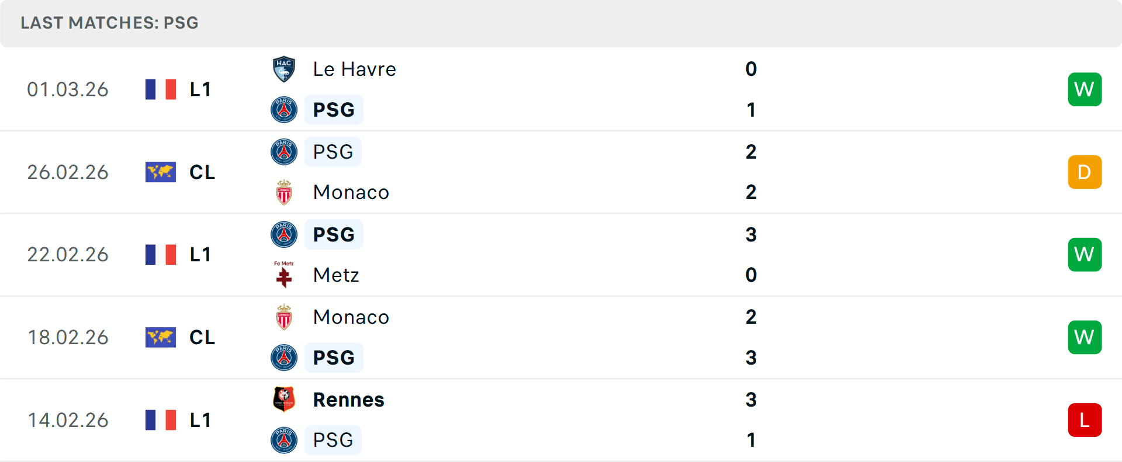
Task: Click French flag for 14.02.26 match
Action: pyautogui.click(x=161, y=420)
